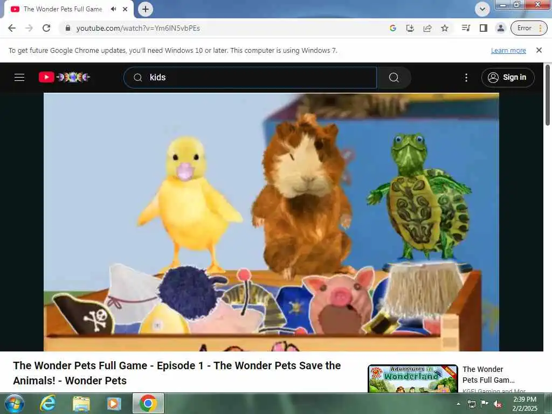Click the video title The Wonder Pets Full Game
552x414 pixels.
click(x=177, y=373)
